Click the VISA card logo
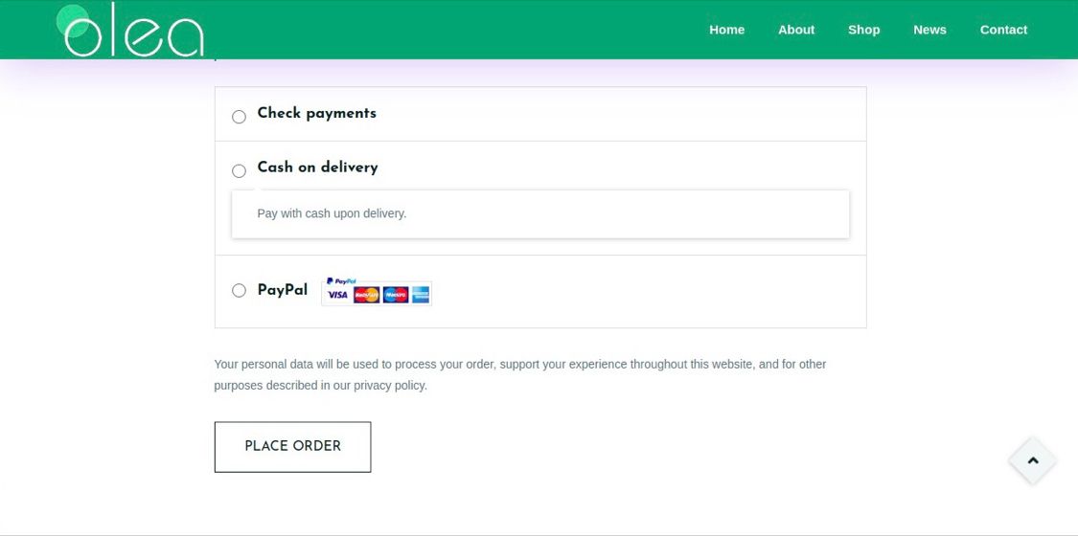1078x536 pixels. 337,295
